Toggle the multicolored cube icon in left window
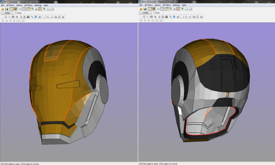 (x=15, y=9)
